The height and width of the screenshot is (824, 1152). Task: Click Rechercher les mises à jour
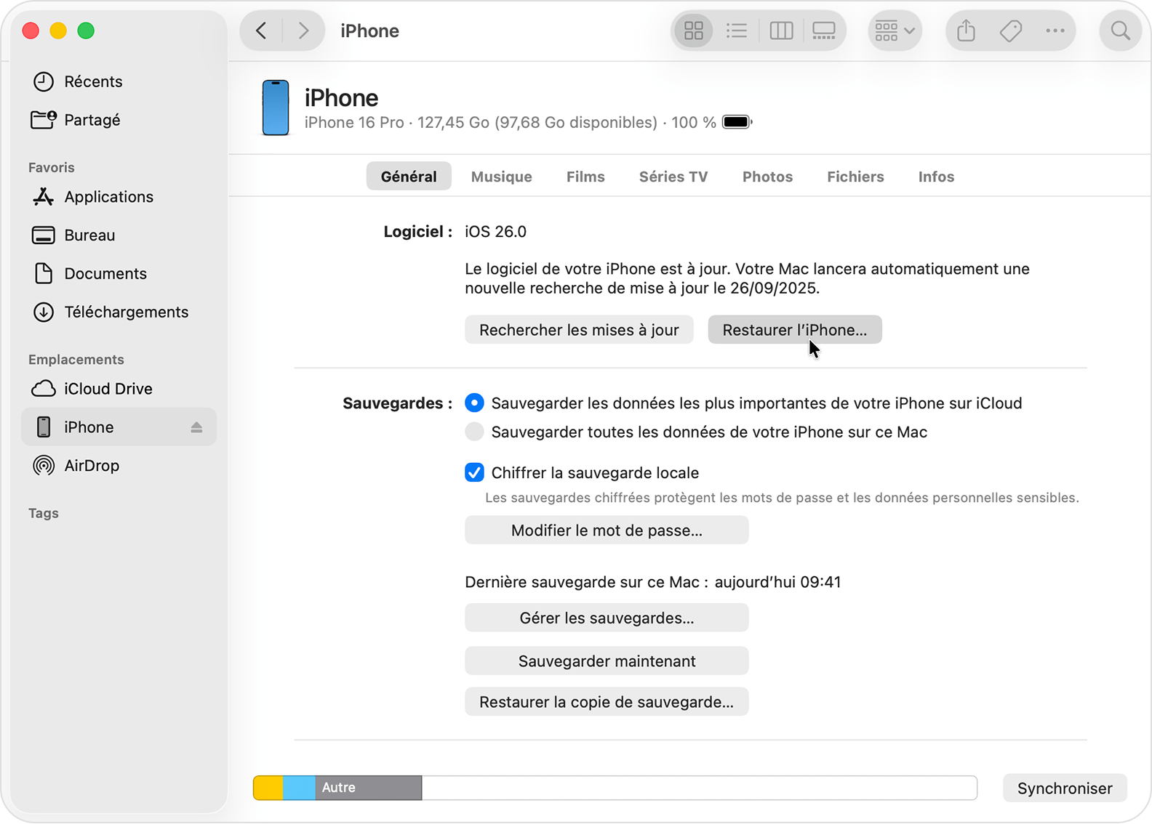579,330
